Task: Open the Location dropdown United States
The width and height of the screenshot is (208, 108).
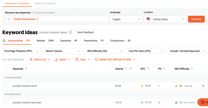Action: pyautogui.click(x=165, y=19)
